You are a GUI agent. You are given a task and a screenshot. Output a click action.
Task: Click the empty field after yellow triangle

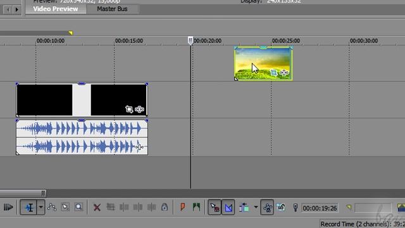coord(373,208)
